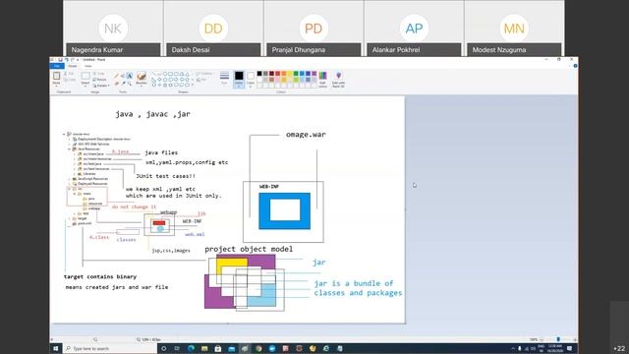Screen dimensions: 629x354
Task: Pick the dark red palette swatch
Action: pyautogui.click(x=271, y=74)
